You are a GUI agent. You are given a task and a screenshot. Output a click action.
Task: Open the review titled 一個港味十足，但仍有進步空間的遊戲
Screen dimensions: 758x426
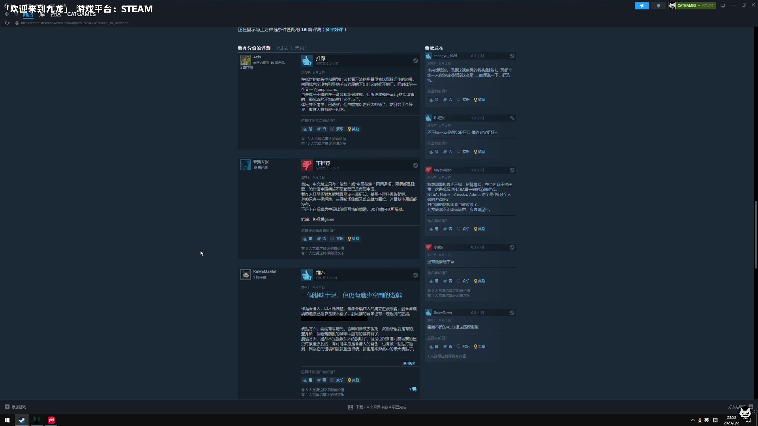point(351,295)
